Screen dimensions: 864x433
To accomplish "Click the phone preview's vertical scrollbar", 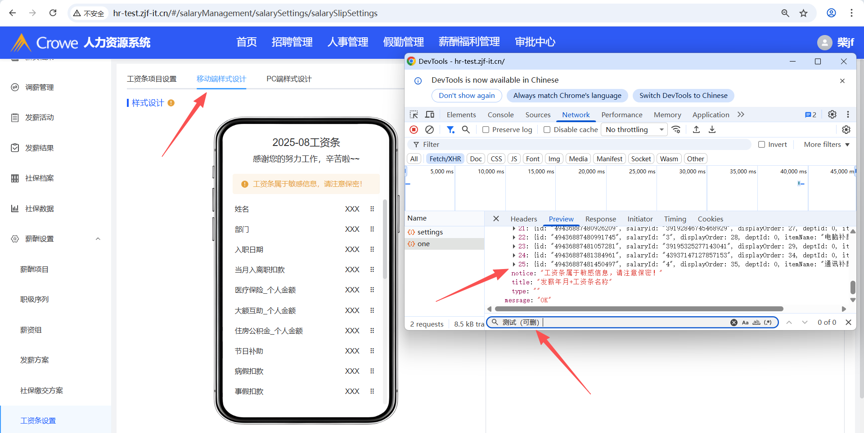I will (385, 239).
